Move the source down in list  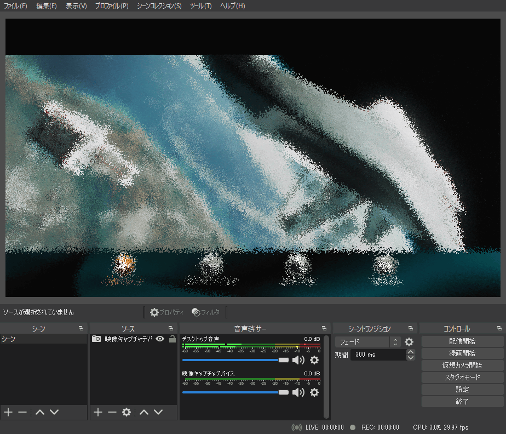pos(158,412)
